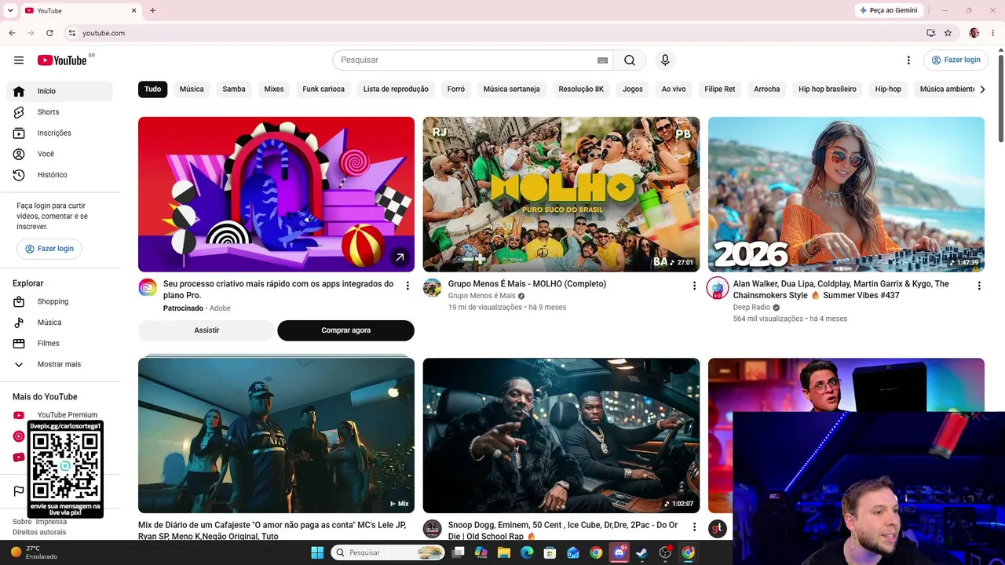This screenshot has width=1005, height=565.
Task: Open Shopping under Explorar
Action: coord(60,301)
